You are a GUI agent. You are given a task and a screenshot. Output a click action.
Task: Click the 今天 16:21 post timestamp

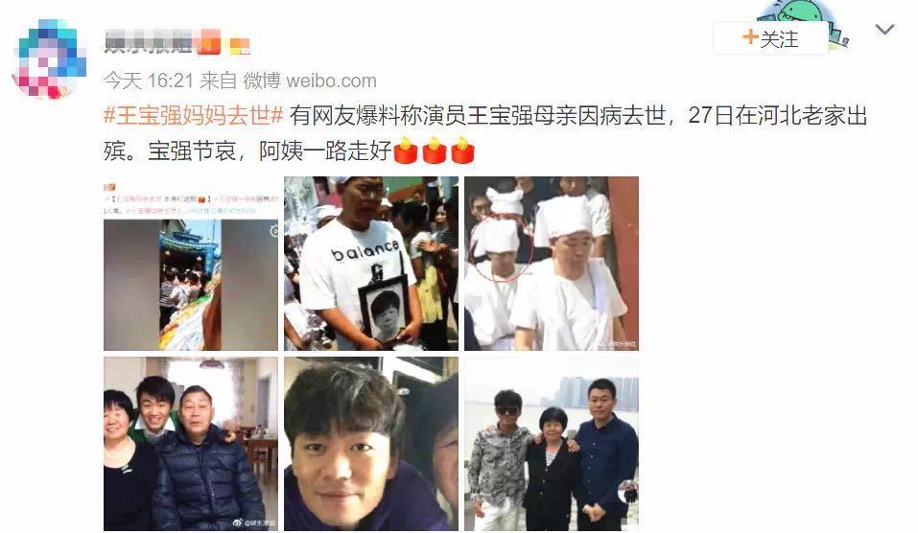(x=149, y=81)
